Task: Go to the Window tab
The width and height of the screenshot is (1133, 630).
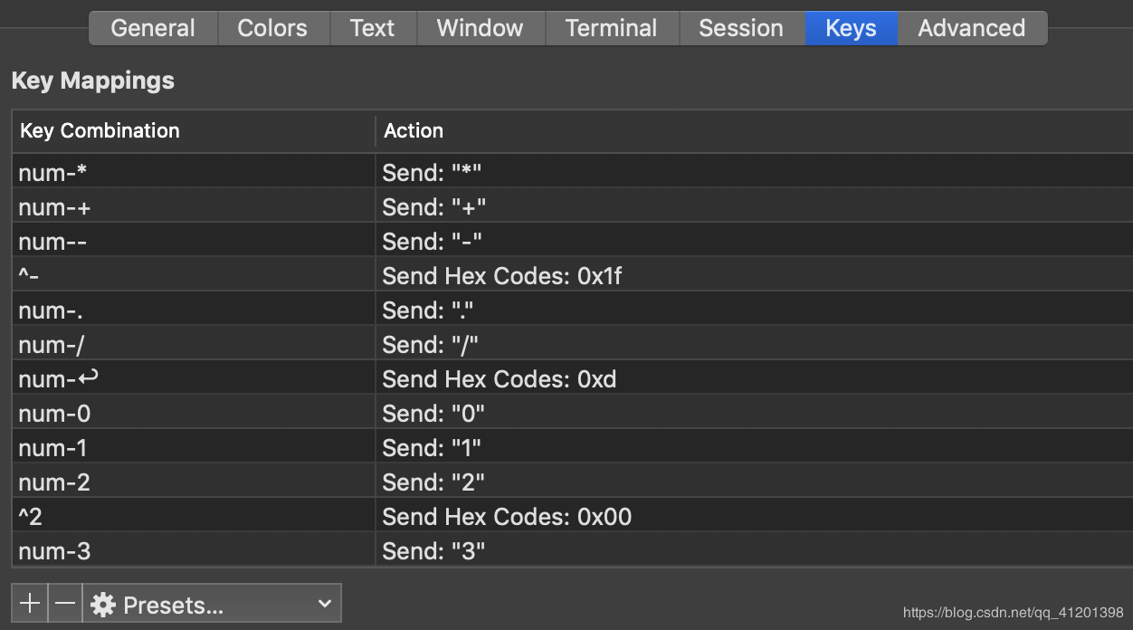Action: 480,28
